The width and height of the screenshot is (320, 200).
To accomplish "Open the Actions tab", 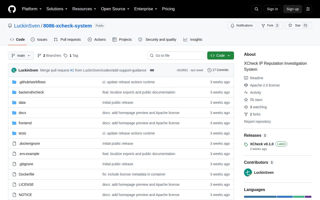I will (x=97, y=39).
